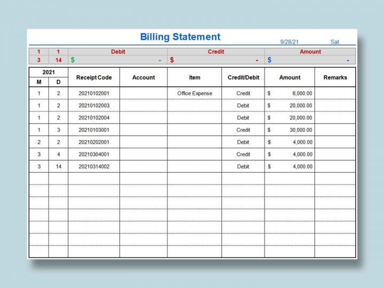Select the Receipt Code column header
The image size is (384, 288).
point(94,77)
